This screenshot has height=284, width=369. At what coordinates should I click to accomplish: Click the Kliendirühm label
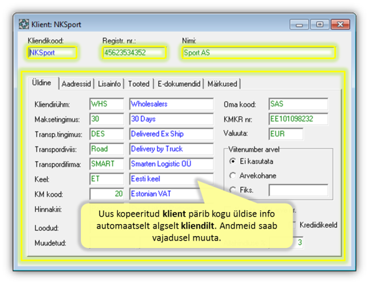point(52,104)
